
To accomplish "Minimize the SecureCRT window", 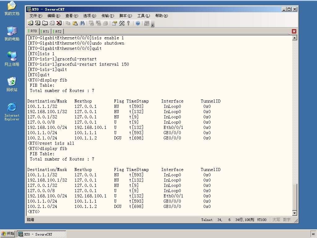I will coord(284,9).
